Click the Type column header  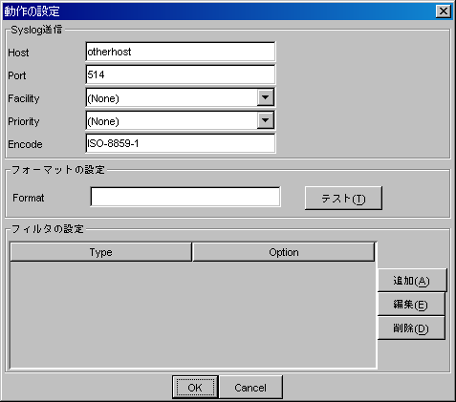click(x=100, y=252)
